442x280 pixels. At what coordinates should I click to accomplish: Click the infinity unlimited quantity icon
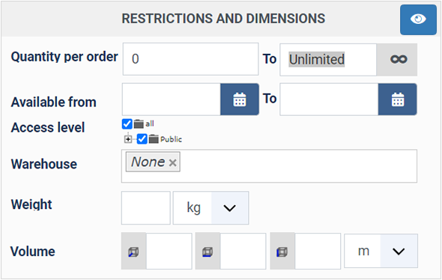pos(397,59)
